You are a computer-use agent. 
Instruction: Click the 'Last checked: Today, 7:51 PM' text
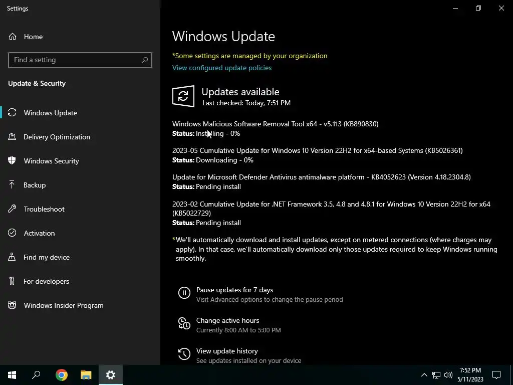246,103
